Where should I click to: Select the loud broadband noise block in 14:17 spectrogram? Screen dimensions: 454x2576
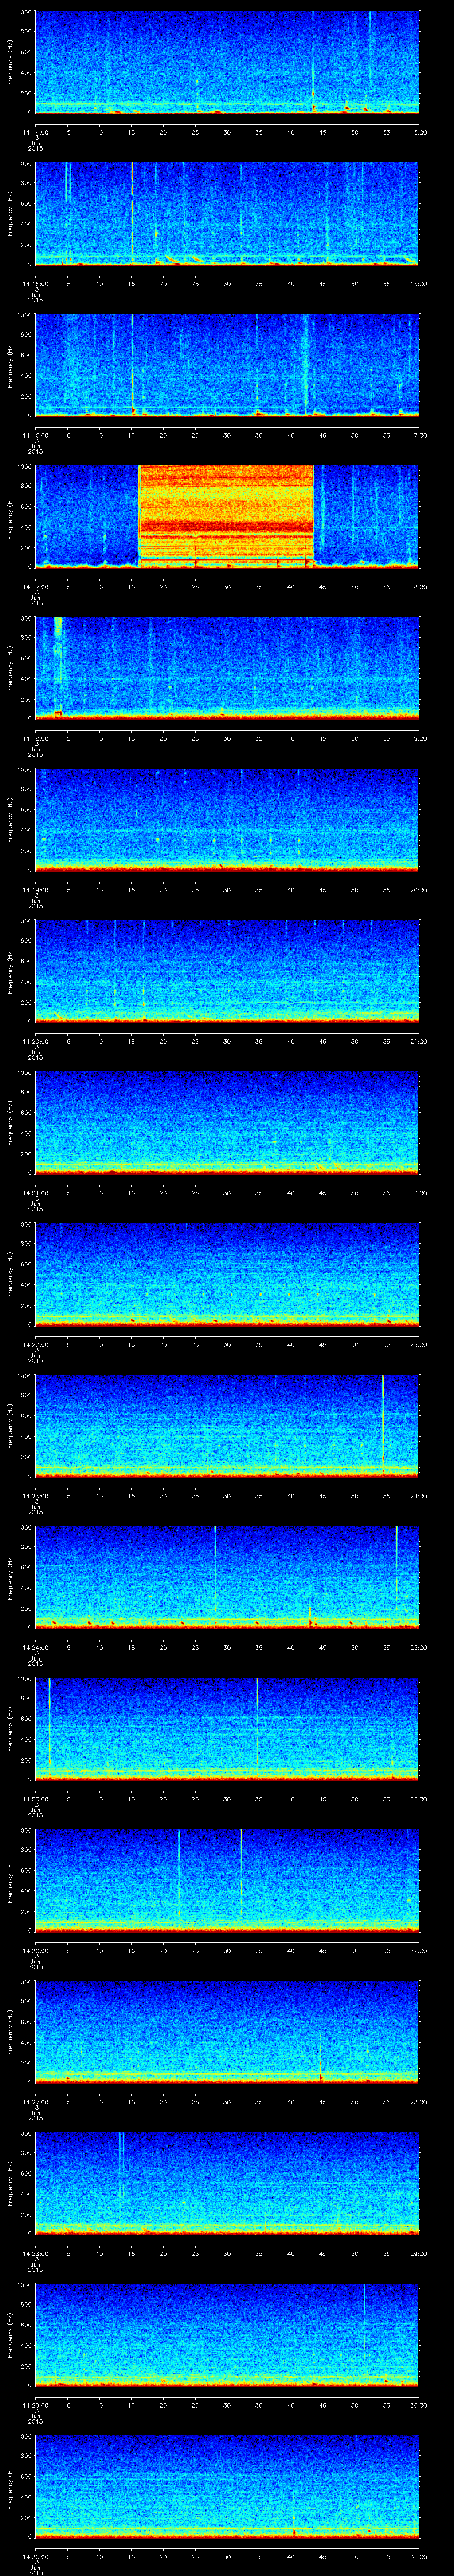coord(226,516)
